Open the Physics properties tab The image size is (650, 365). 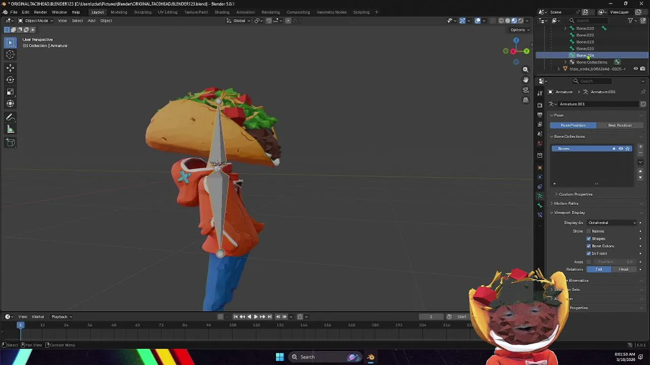[540, 177]
